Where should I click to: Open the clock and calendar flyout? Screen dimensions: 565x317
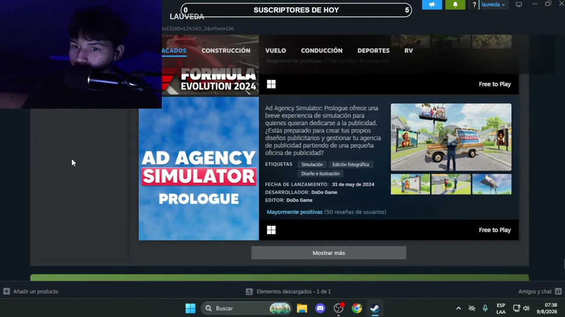(x=547, y=308)
